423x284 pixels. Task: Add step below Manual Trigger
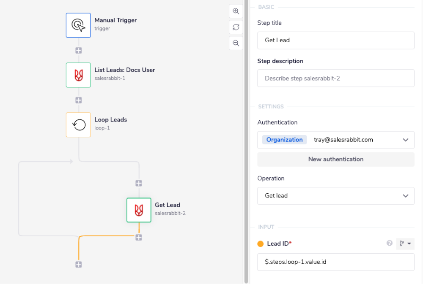(79, 50)
